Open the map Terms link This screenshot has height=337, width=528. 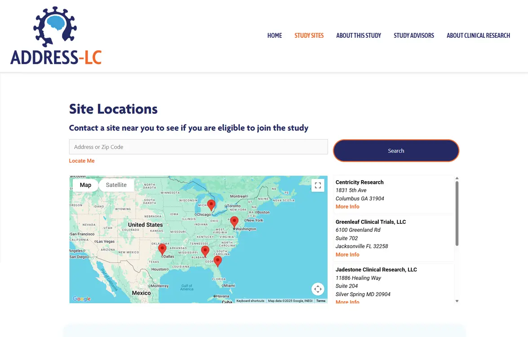321,301
